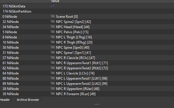Click Txt icon beside NPC R Clavicle
The width and height of the screenshot is (174, 108).
pyautogui.click(x=53, y=58)
